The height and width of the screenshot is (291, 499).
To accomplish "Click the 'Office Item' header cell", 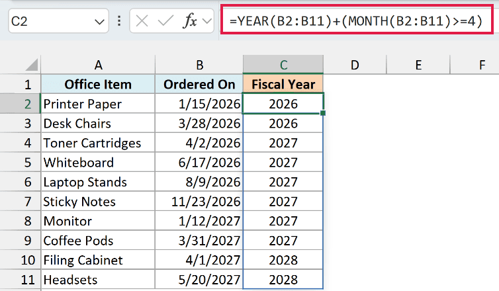I will click(98, 84).
